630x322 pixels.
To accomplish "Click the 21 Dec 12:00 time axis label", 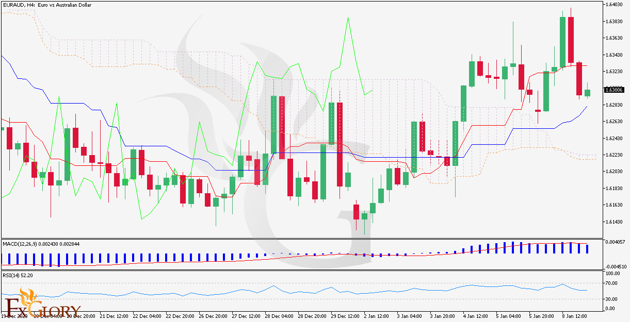I will 115,315.
